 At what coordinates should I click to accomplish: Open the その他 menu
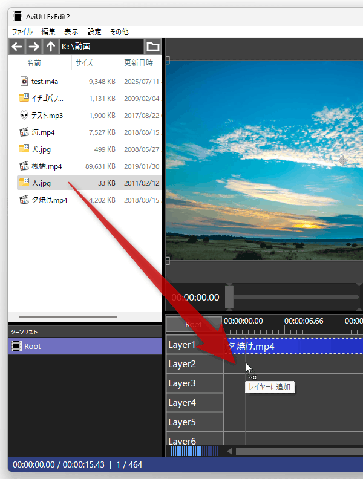tap(119, 32)
